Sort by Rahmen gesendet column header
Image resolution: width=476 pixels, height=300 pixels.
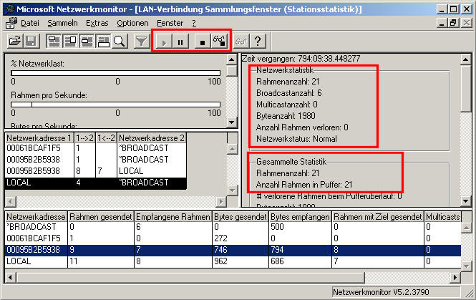tap(101, 217)
